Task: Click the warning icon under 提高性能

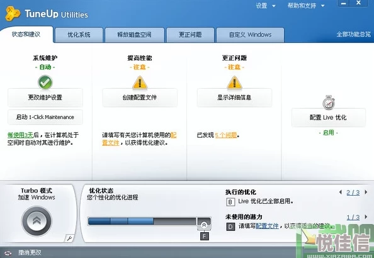Action: [x=140, y=82]
